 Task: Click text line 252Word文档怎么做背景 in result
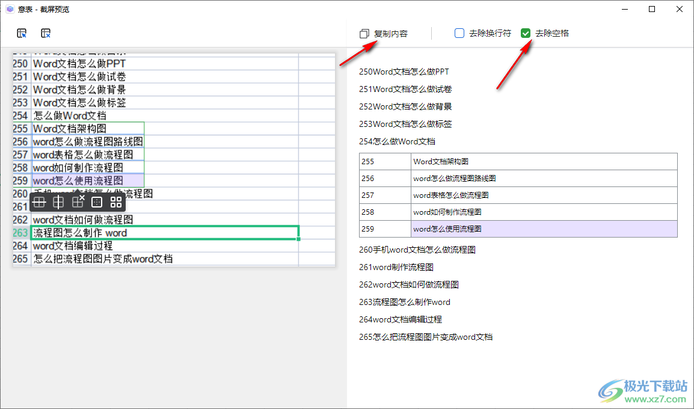pos(405,106)
